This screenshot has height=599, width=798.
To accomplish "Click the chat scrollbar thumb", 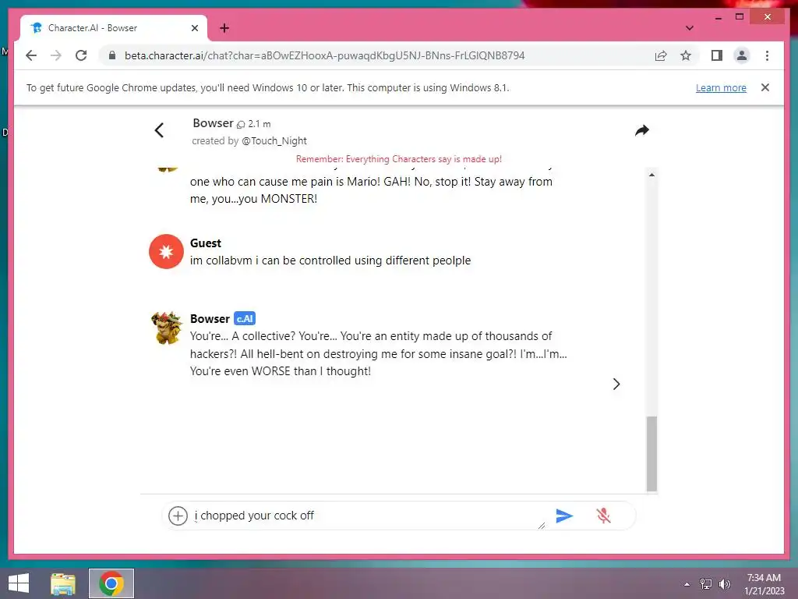I will tap(651, 453).
